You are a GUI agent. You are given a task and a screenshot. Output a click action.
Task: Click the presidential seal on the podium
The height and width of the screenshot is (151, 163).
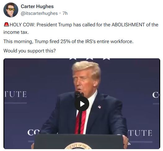pos(78,146)
